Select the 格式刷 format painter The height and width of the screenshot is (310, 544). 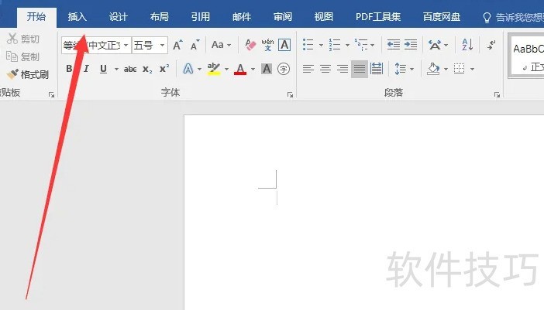(x=28, y=74)
